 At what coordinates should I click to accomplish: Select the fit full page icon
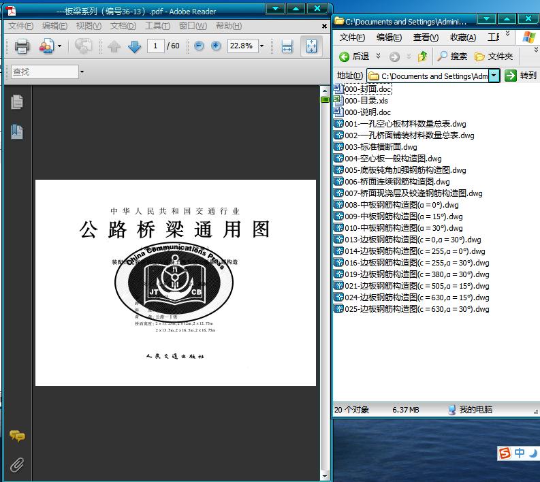point(311,46)
